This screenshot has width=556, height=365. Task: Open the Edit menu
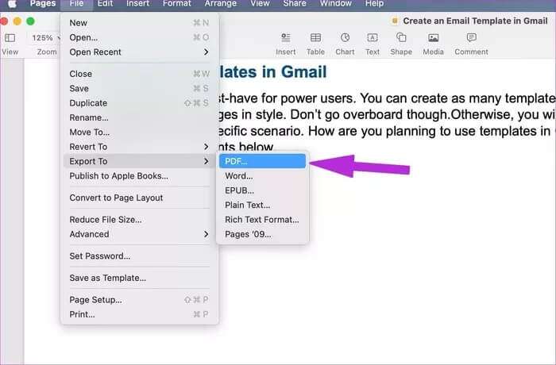point(105,4)
